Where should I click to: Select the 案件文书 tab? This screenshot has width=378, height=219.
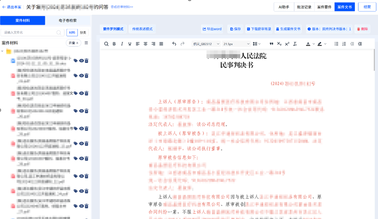tap(345, 7)
